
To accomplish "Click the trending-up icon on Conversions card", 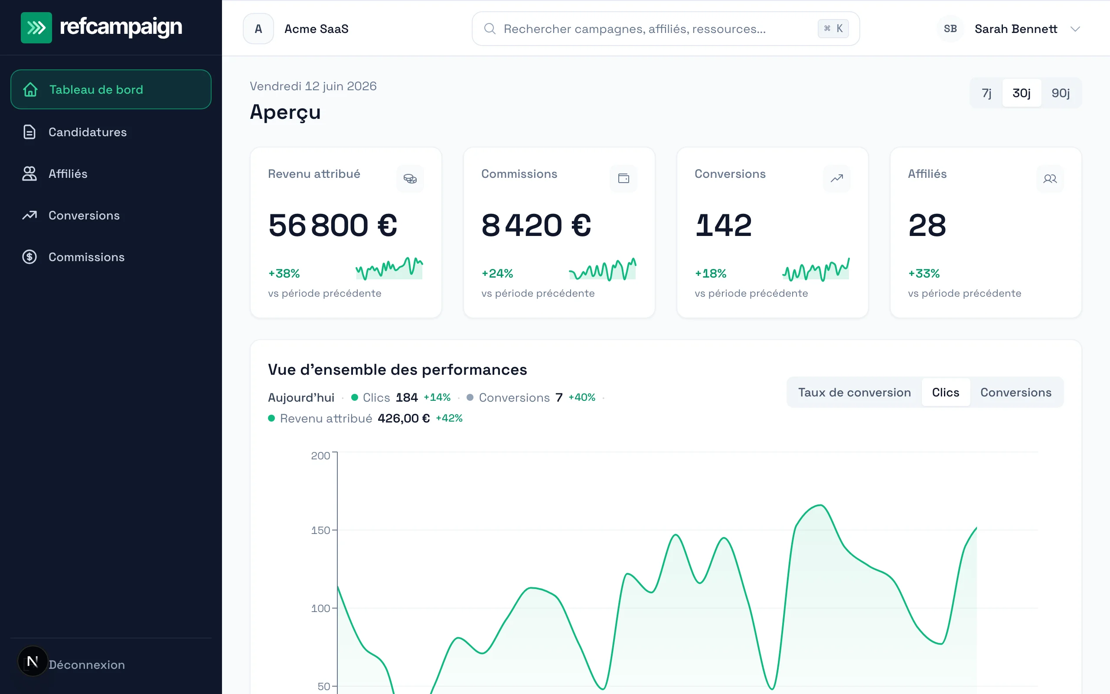I will (x=837, y=179).
